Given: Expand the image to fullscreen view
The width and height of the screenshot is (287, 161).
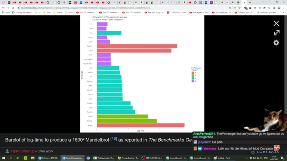Looking at the screenshot, I should point(276,33).
